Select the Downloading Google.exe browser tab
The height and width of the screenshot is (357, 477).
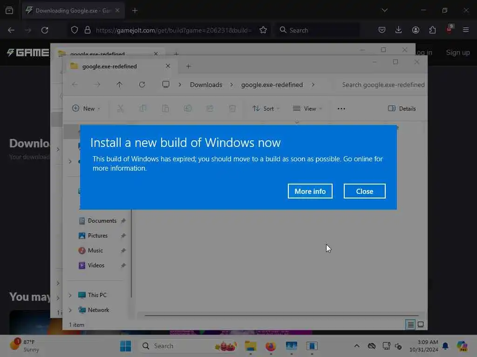pyautogui.click(x=73, y=11)
